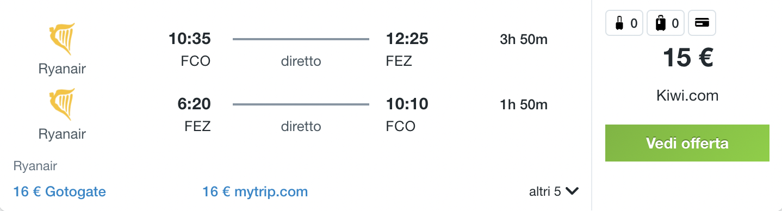Image resolution: width=782 pixels, height=211 pixels.
Task: Click the outbound "diretto" flight line
Action: click(x=301, y=39)
